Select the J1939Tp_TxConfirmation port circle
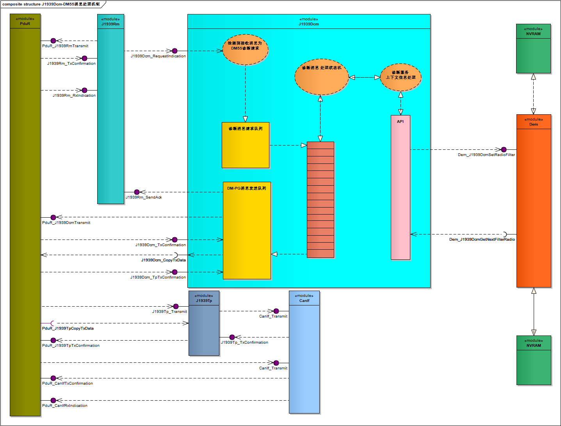561x426 pixels. point(232,337)
